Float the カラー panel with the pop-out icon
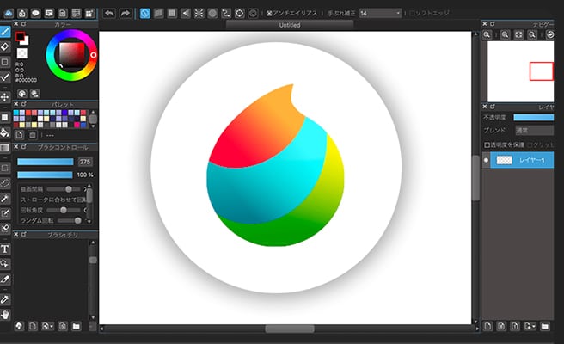This screenshot has height=344, width=564. click(24, 24)
